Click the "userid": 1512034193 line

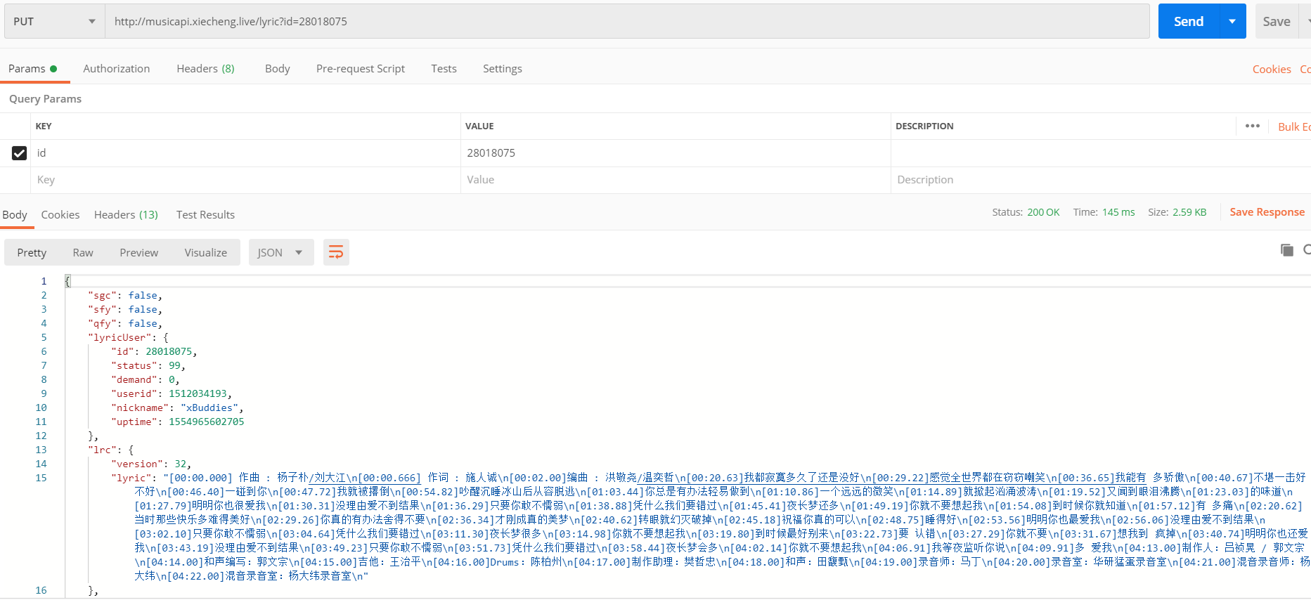[172, 393]
